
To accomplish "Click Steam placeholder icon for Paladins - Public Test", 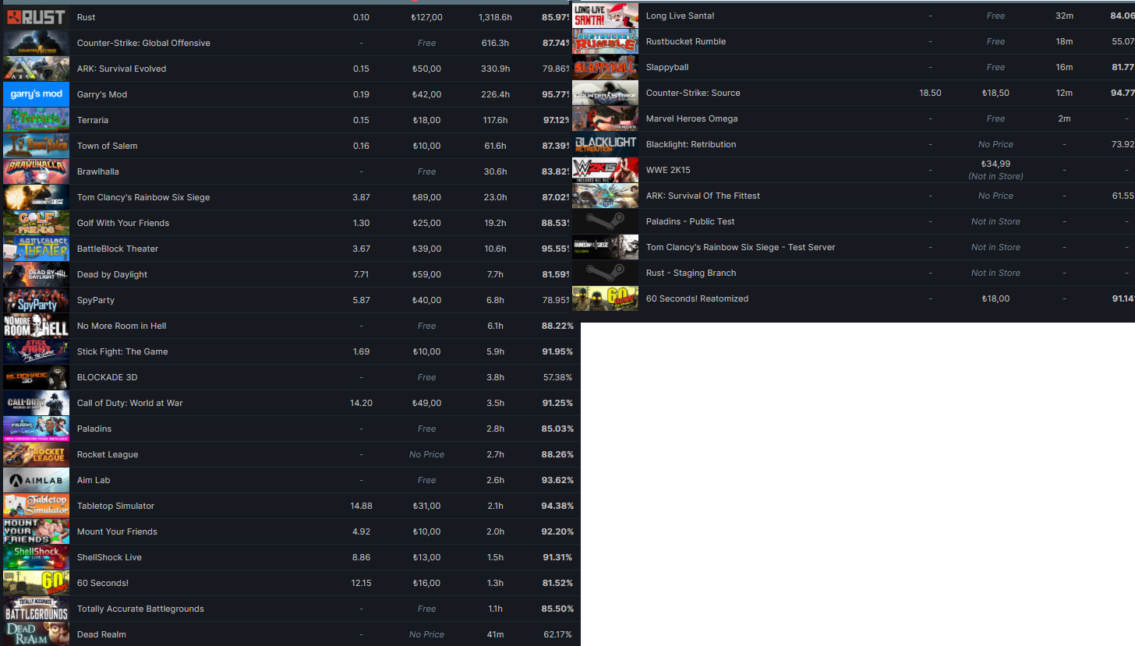I will click(x=605, y=221).
